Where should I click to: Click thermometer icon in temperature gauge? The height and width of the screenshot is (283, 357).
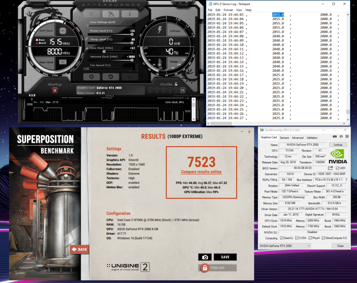click(x=160, y=62)
